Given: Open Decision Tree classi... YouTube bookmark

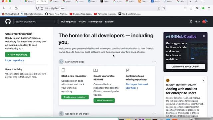Looking at the screenshot, I should (81, 14).
